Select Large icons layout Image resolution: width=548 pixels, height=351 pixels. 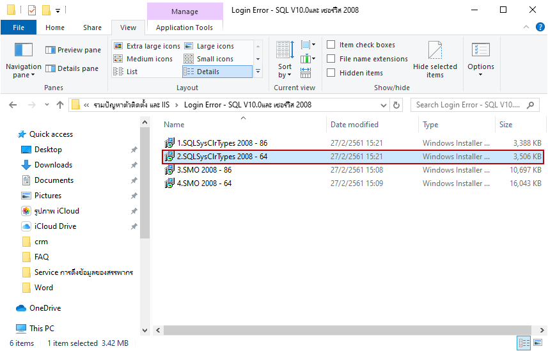coord(209,46)
